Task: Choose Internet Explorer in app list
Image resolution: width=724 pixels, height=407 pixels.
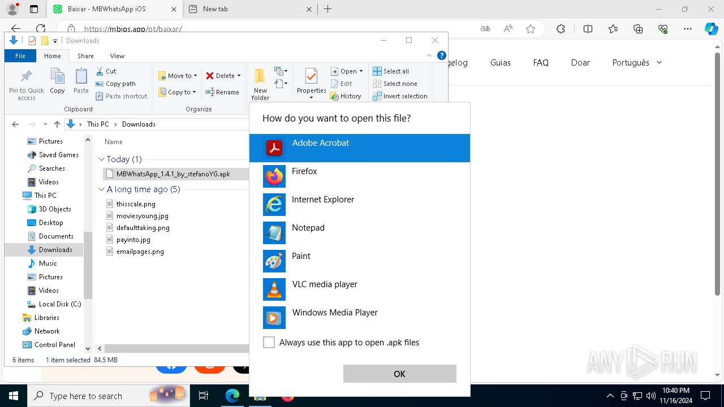Action: point(360,205)
